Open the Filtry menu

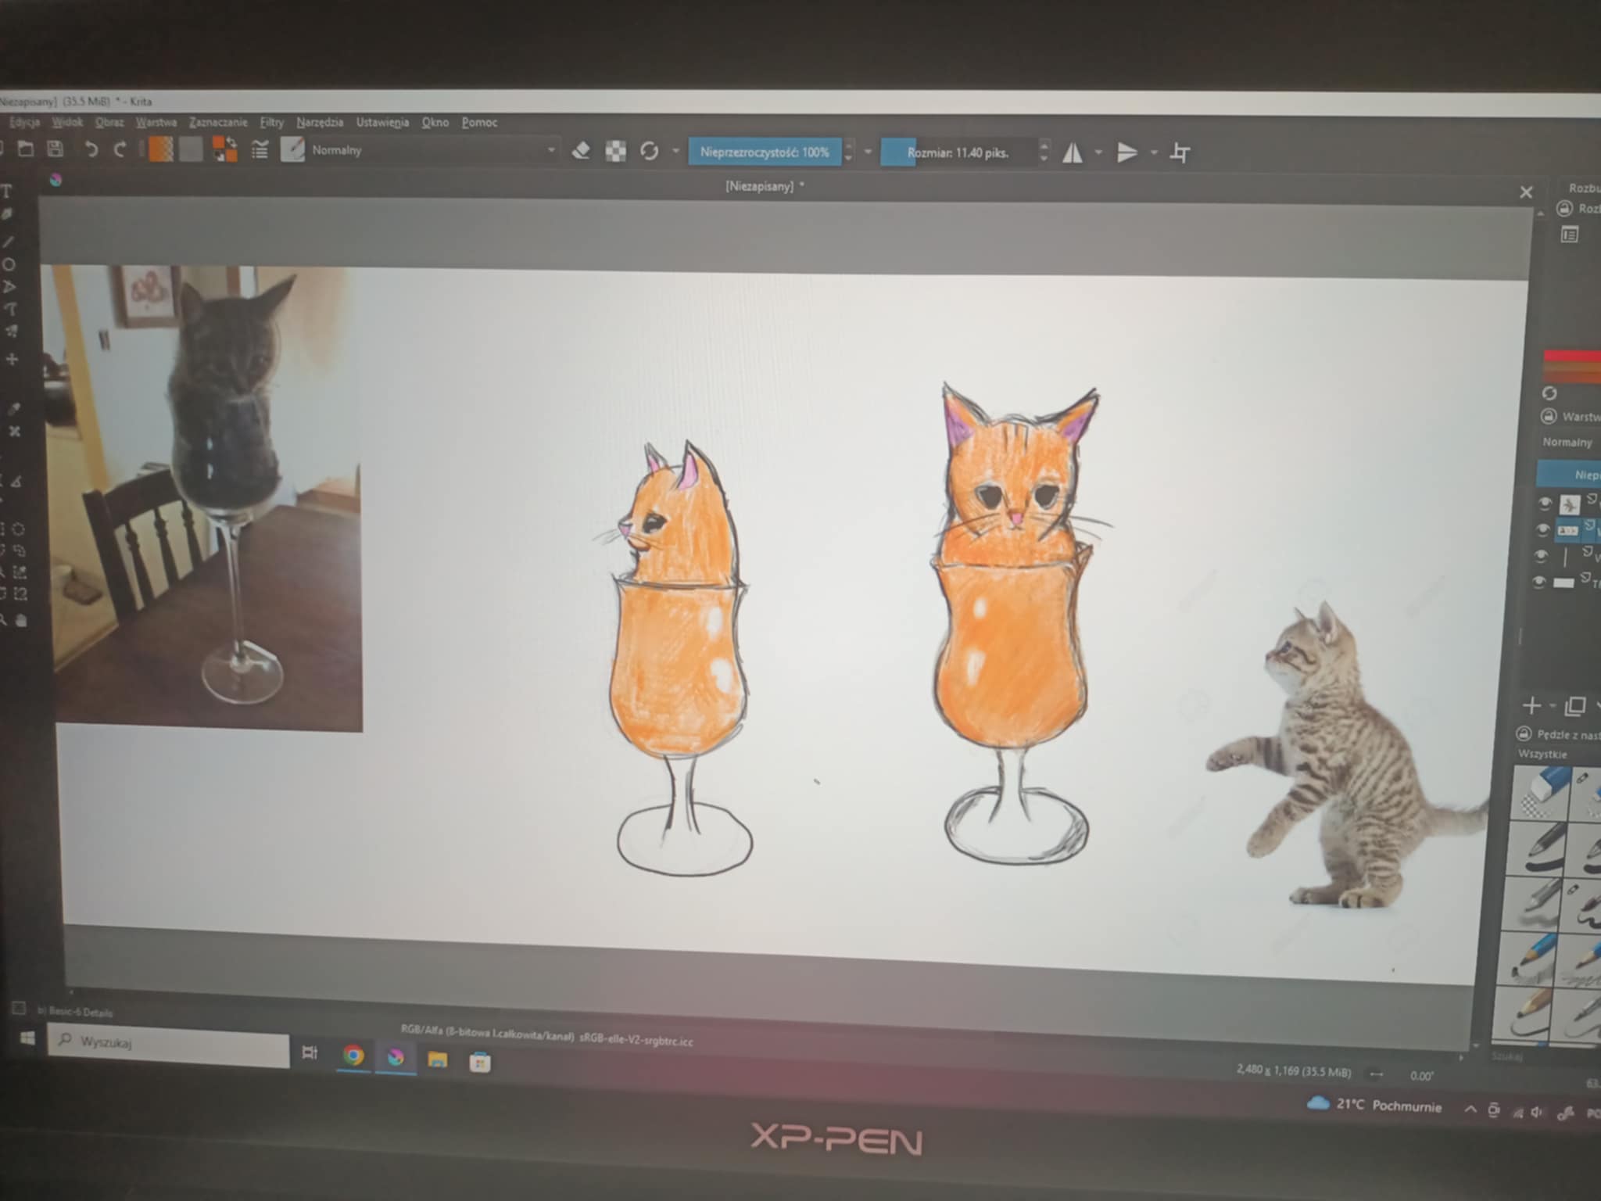[x=272, y=123]
